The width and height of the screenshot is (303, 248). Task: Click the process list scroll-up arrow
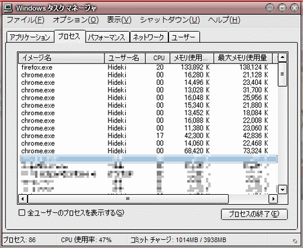(282, 57)
